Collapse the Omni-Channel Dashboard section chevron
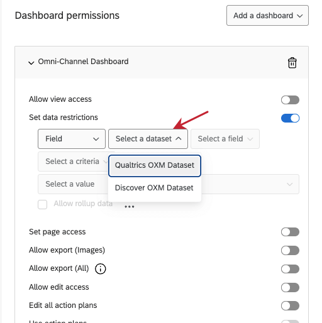 (31, 63)
